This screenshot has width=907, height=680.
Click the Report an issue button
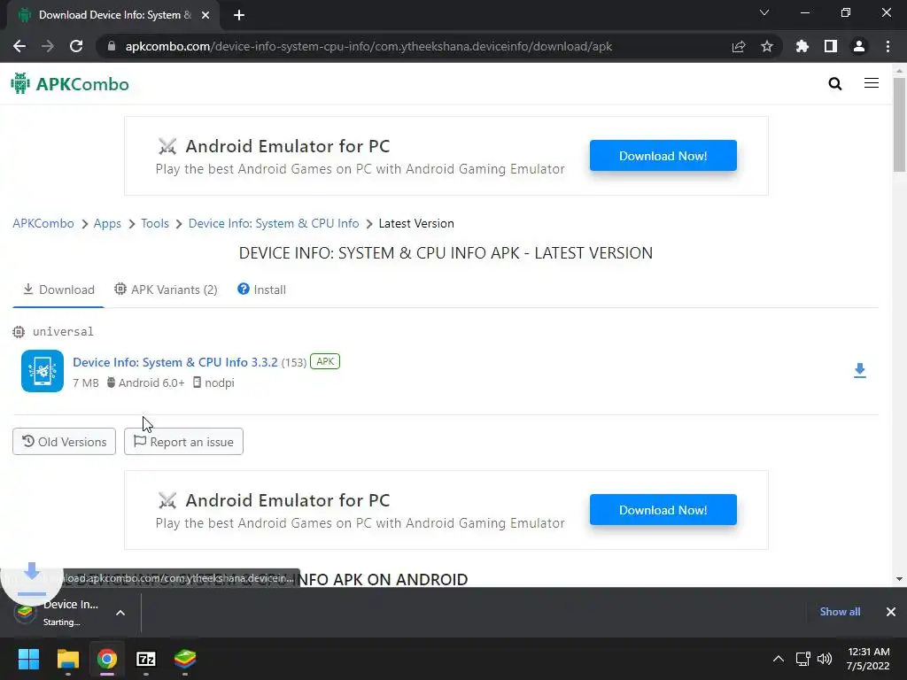(x=183, y=442)
